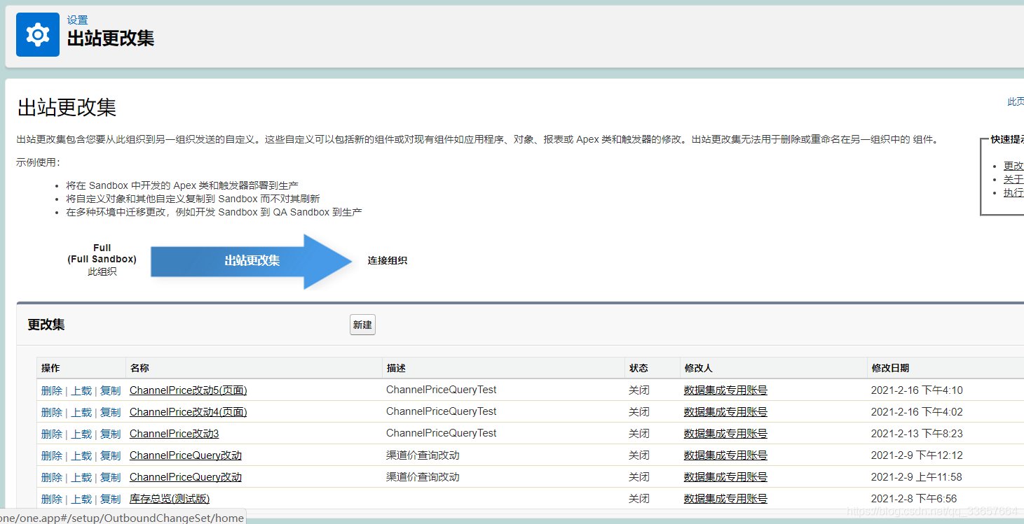Open the 设置 breadcrumb link
This screenshot has height=524, width=1024.
(x=77, y=20)
